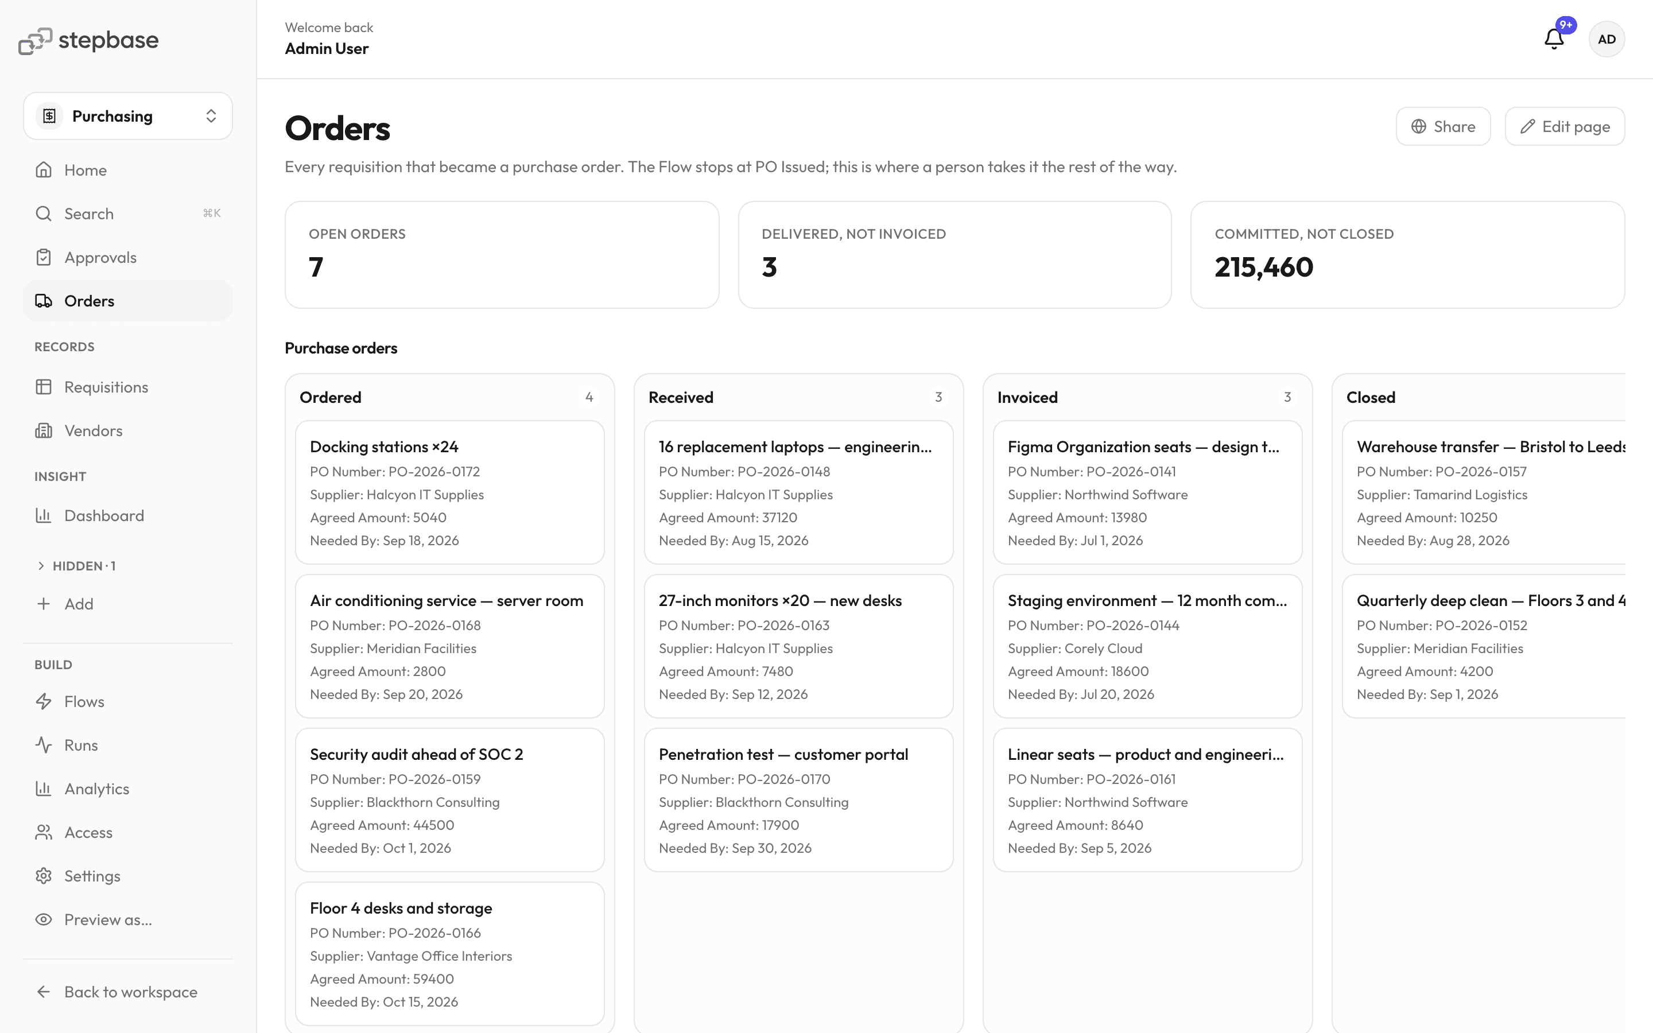Image resolution: width=1653 pixels, height=1033 pixels.
Task: Open the Docking stations ×24 card
Action: (449, 492)
